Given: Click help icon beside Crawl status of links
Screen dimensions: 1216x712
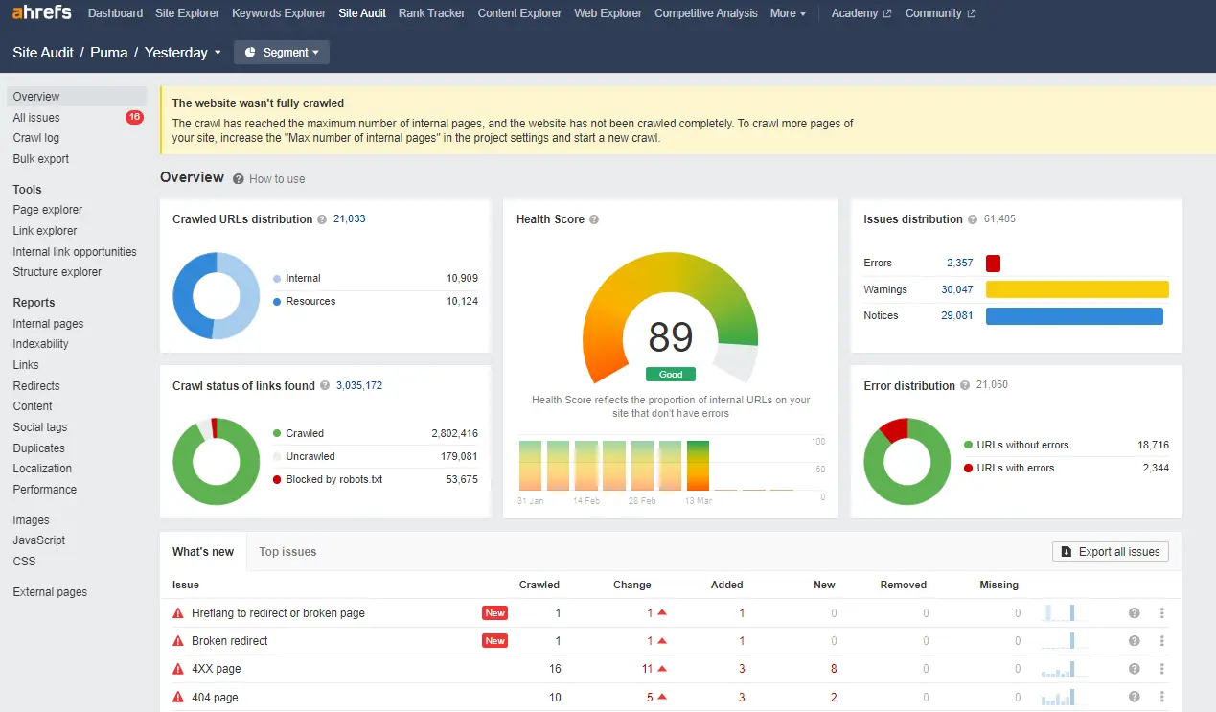Looking at the screenshot, I should (x=325, y=386).
